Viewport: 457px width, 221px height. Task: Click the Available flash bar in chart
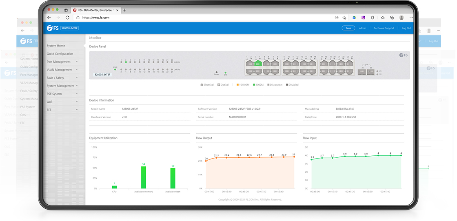pos(173,178)
